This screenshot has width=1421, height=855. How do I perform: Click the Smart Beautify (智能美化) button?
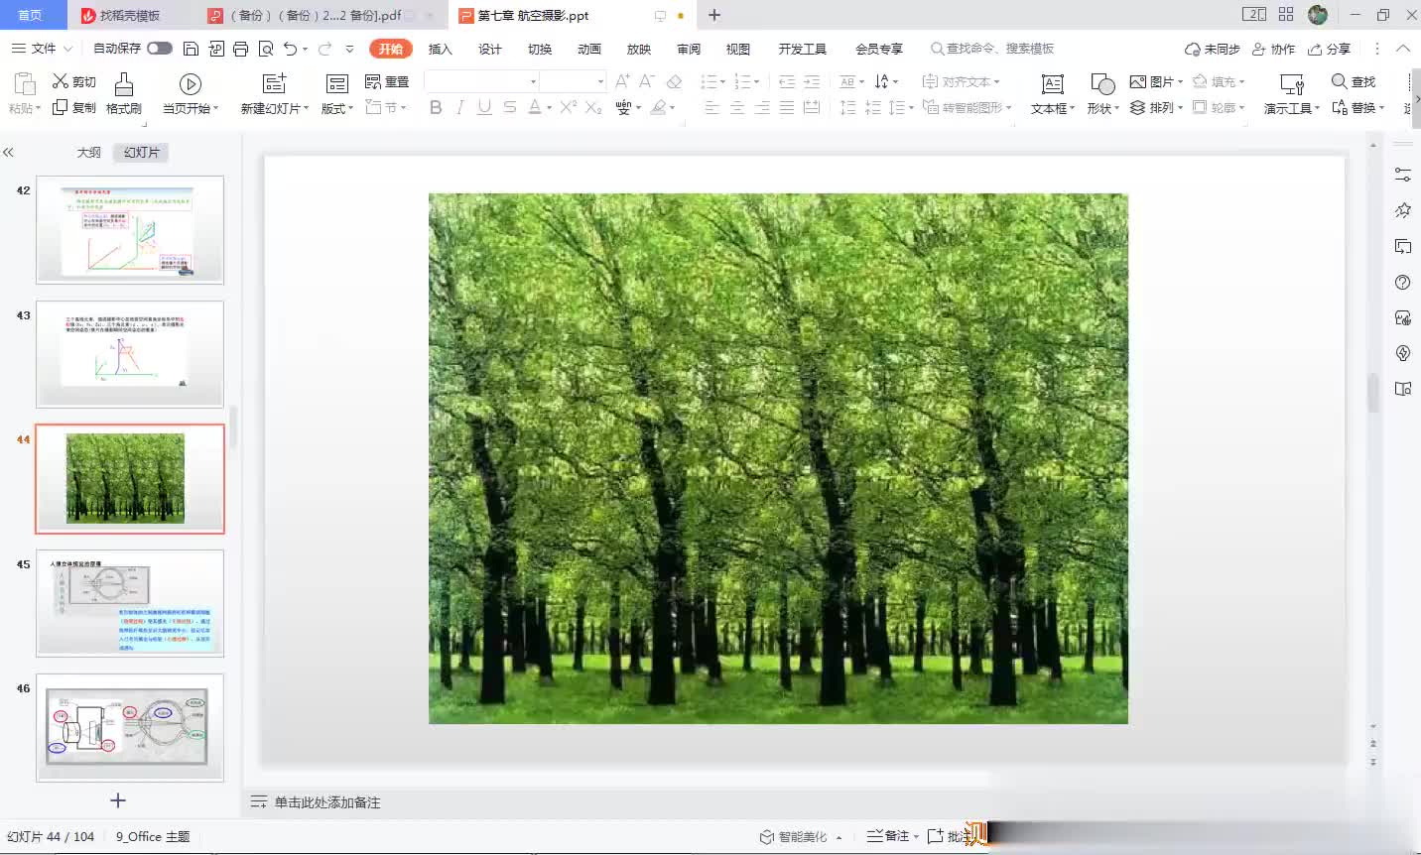(794, 836)
